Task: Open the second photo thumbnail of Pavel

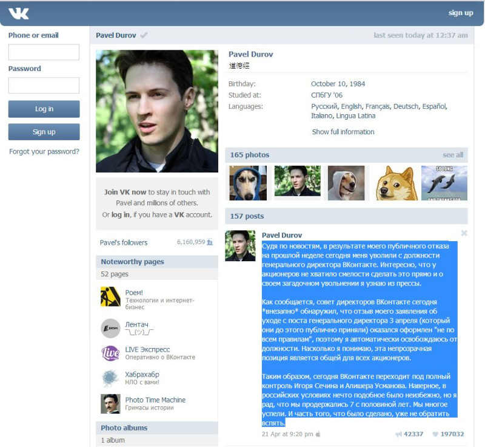Action: (298, 181)
